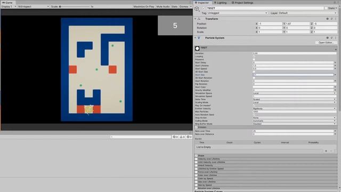Disable the Shape module checkbox

196,156
